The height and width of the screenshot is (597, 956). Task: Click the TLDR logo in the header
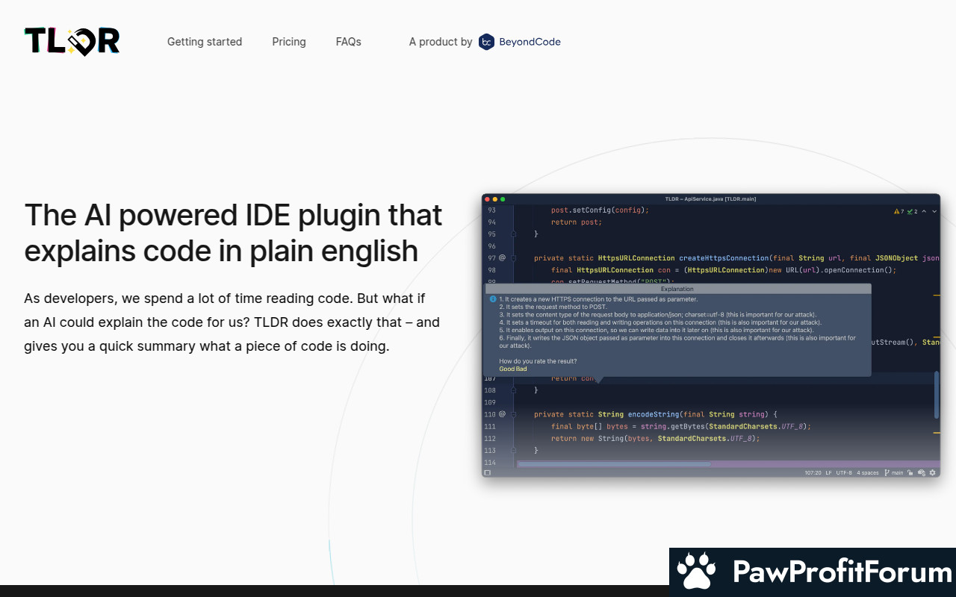pos(72,42)
